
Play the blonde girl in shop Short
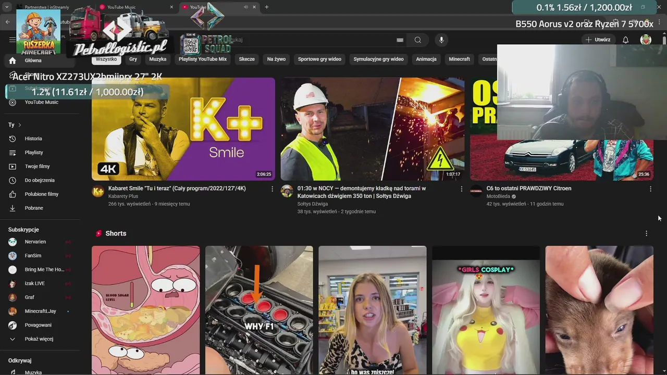click(x=373, y=310)
